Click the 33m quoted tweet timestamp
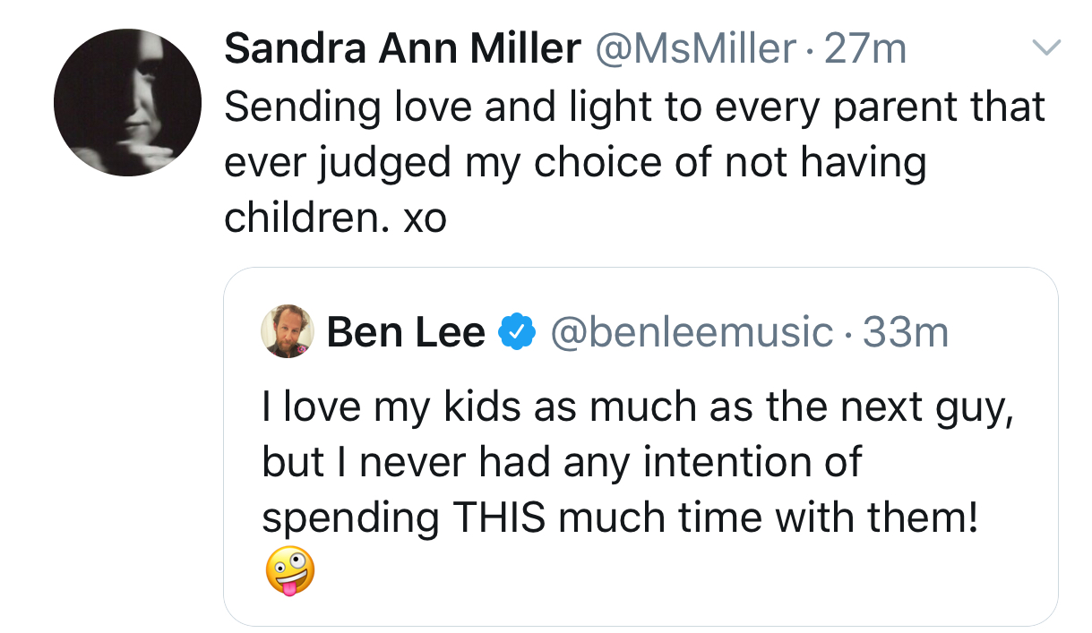1092x633 pixels. coord(905,333)
